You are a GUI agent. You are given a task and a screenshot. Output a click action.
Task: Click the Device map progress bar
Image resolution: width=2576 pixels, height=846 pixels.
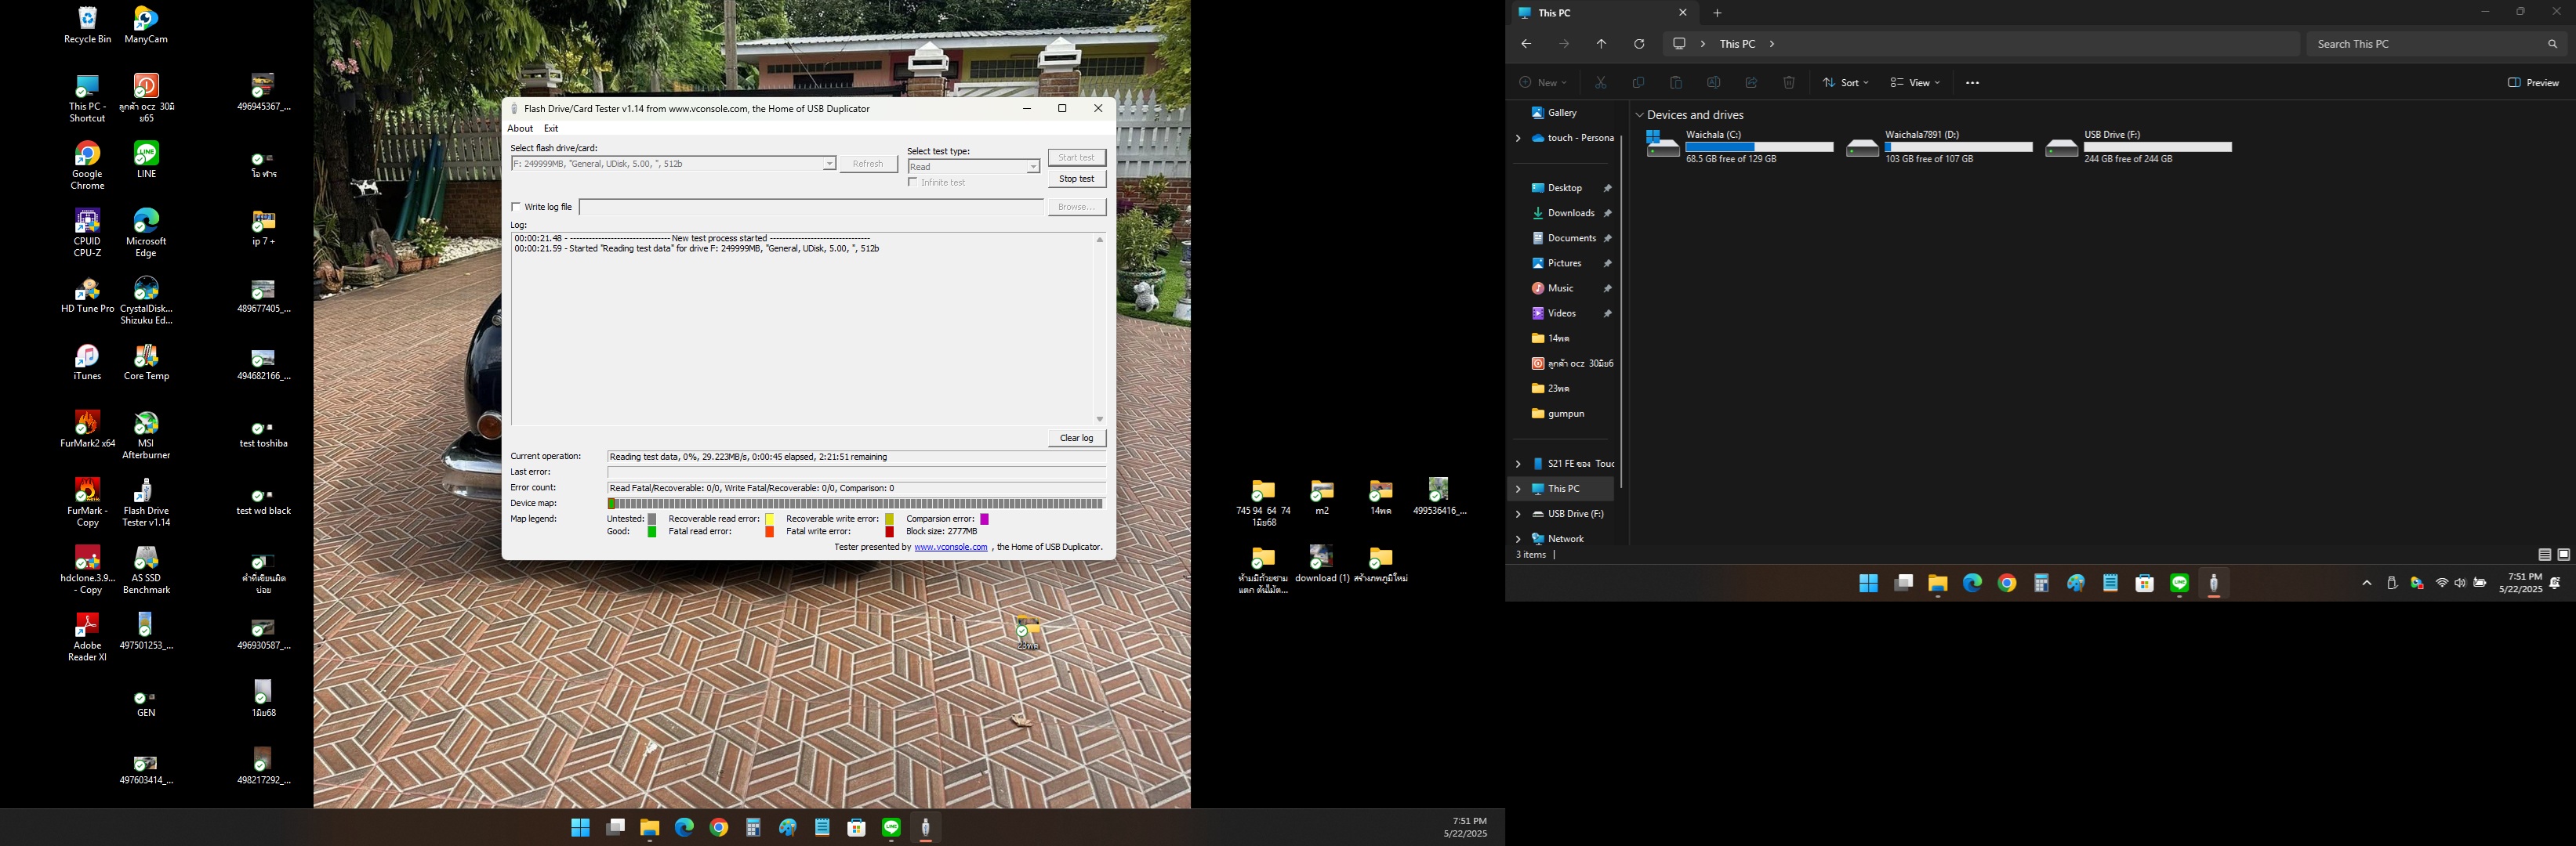click(x=856, y=504)
